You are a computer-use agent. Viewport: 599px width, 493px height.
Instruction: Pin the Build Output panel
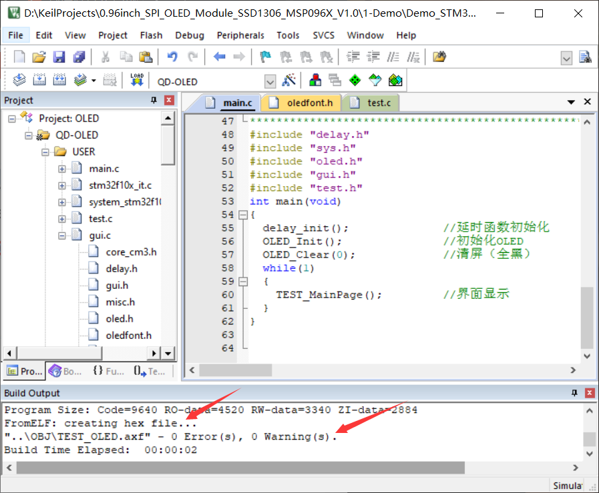pos(574,393)
